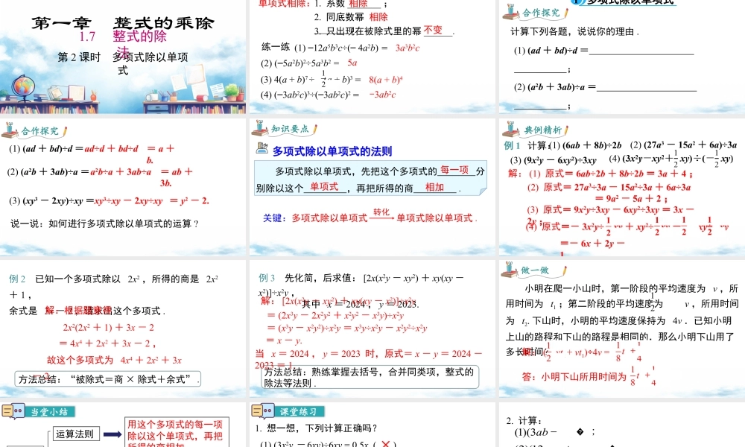This screenshot has width=745, height=447.
Task: Click the 当堂小结 header icon
Action: 11,412
